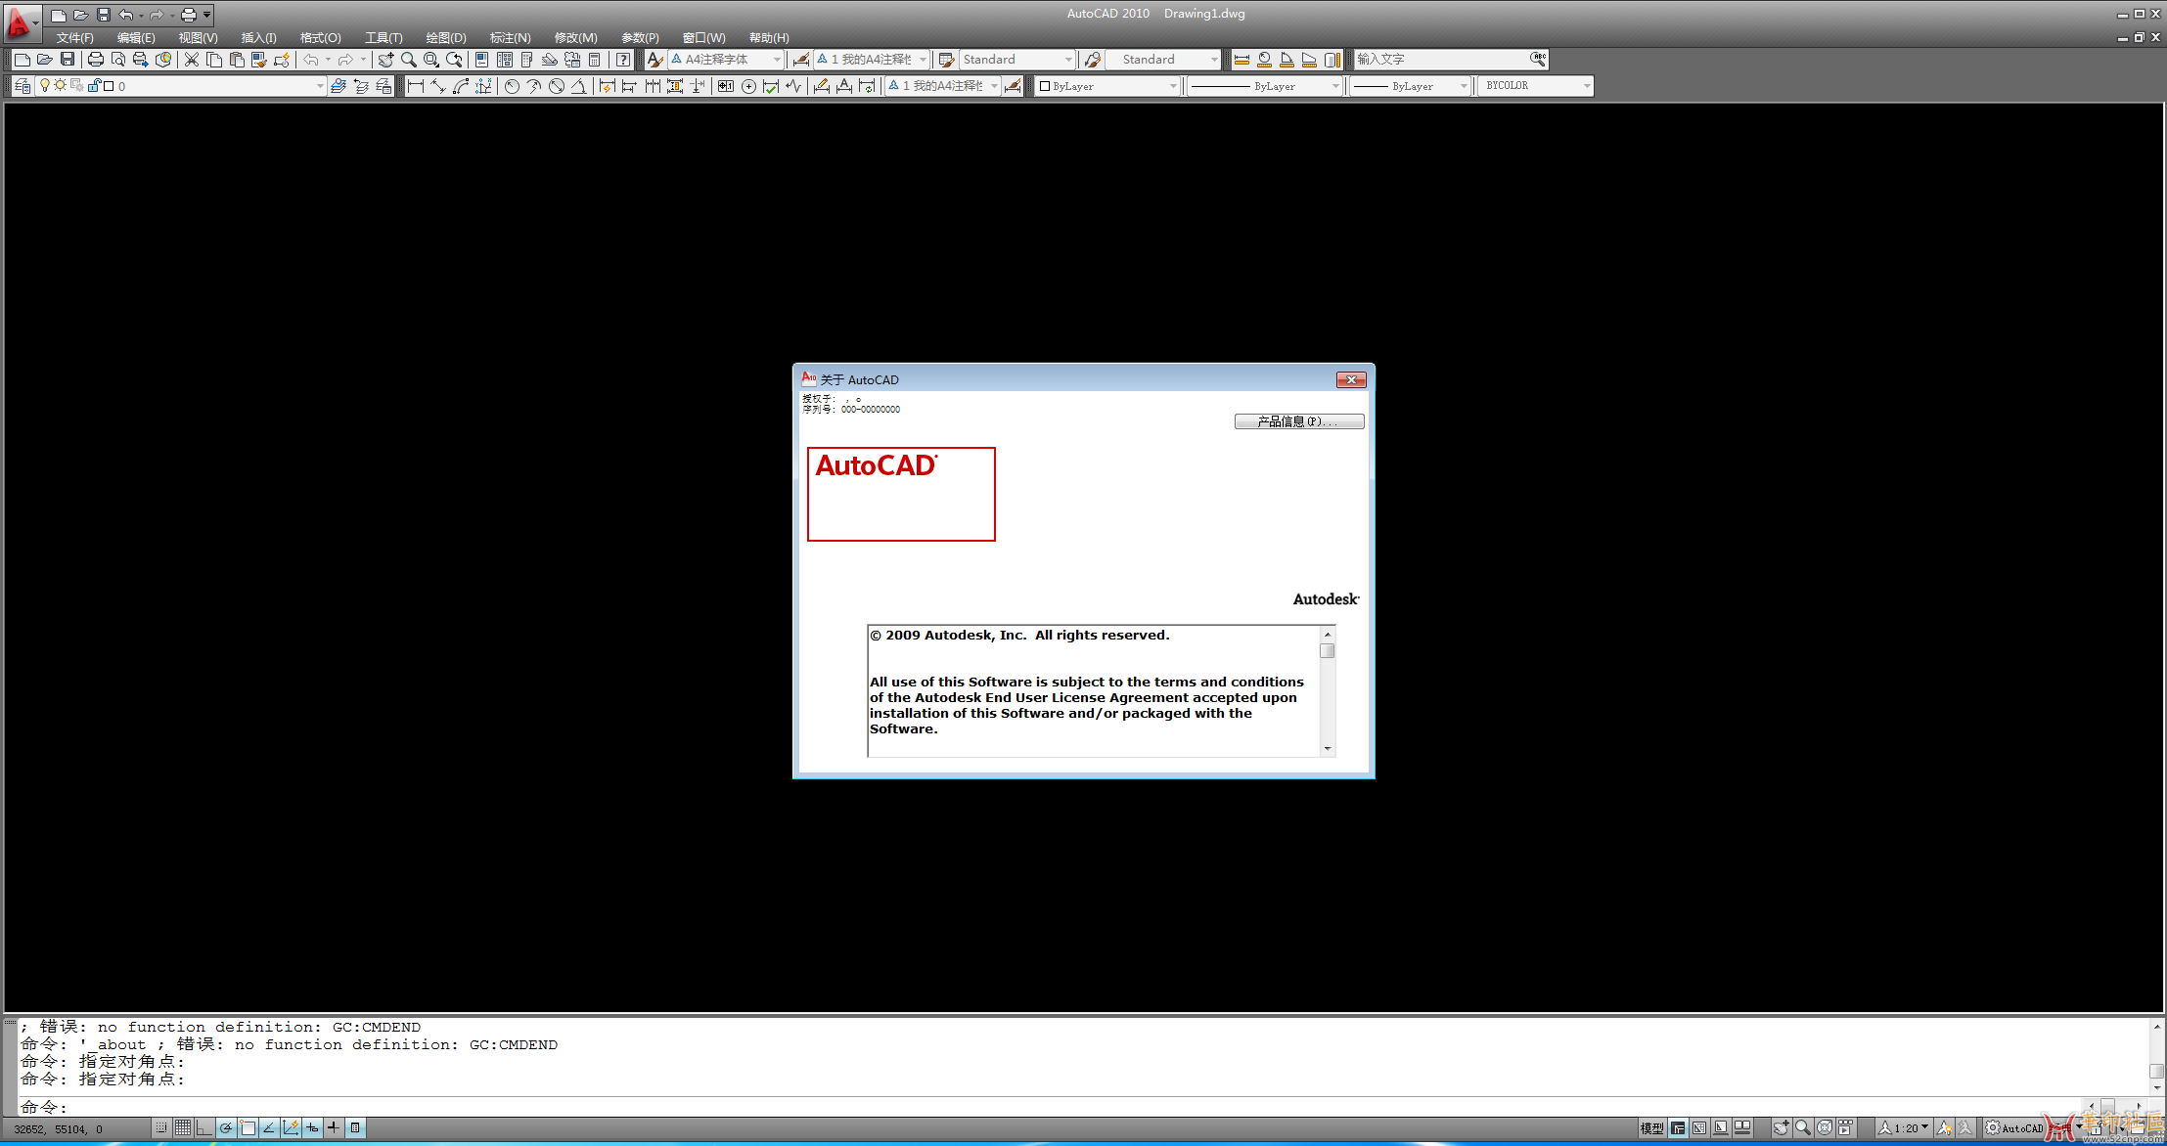Click the 产品信息(P)... button
The height and width of the screenshot is (1146, 2167).
coord(1299,421)
